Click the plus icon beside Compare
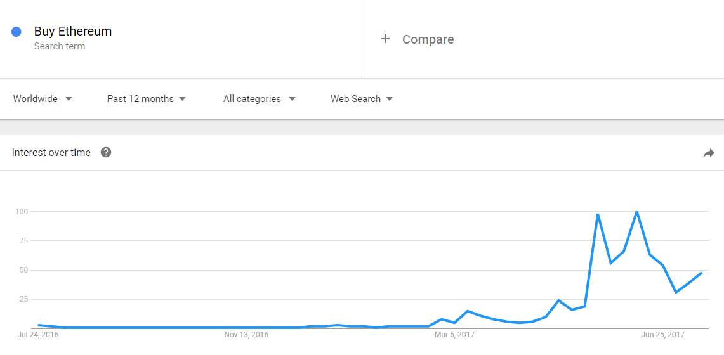Screen dimensions: 724x355 tap(385, 39)
